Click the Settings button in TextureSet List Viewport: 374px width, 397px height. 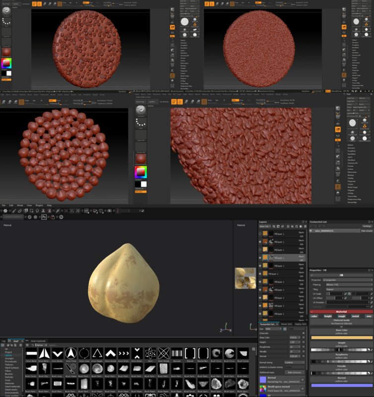[366, 226]
